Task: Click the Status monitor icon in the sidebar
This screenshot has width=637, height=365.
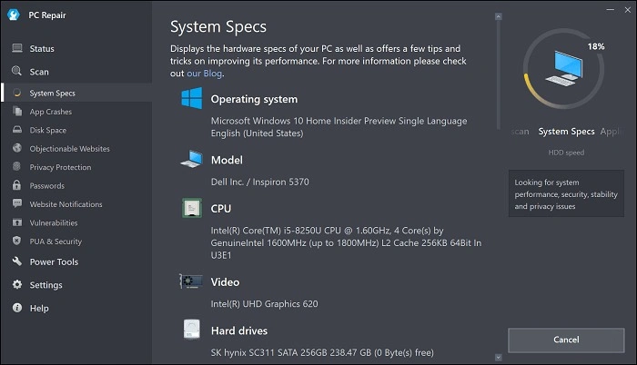Action: point(16,48)
